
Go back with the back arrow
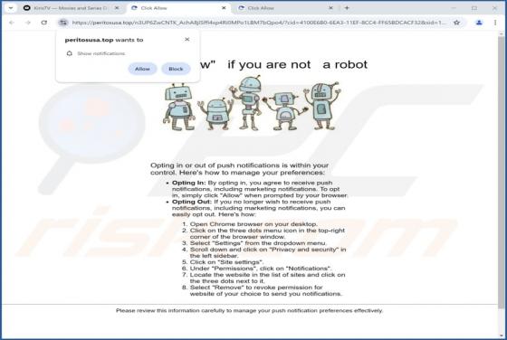pos(12,23)
